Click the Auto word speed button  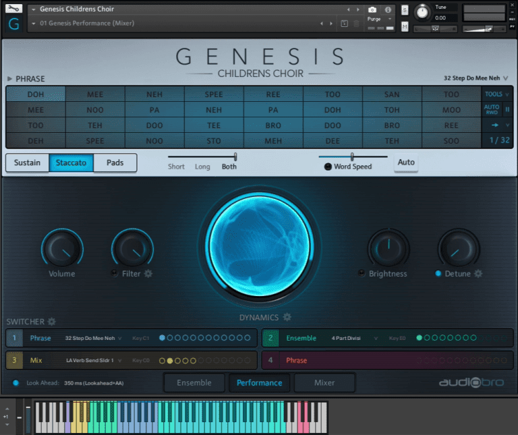pos(406,163)
